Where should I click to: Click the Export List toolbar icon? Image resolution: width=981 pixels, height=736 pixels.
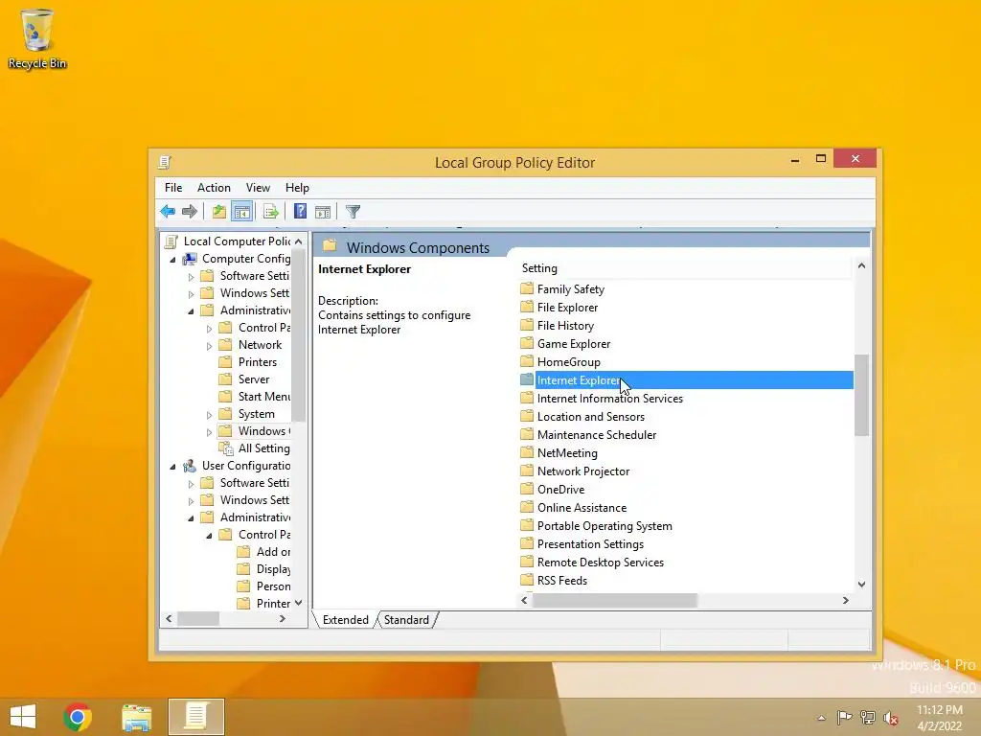coord(271,212)
